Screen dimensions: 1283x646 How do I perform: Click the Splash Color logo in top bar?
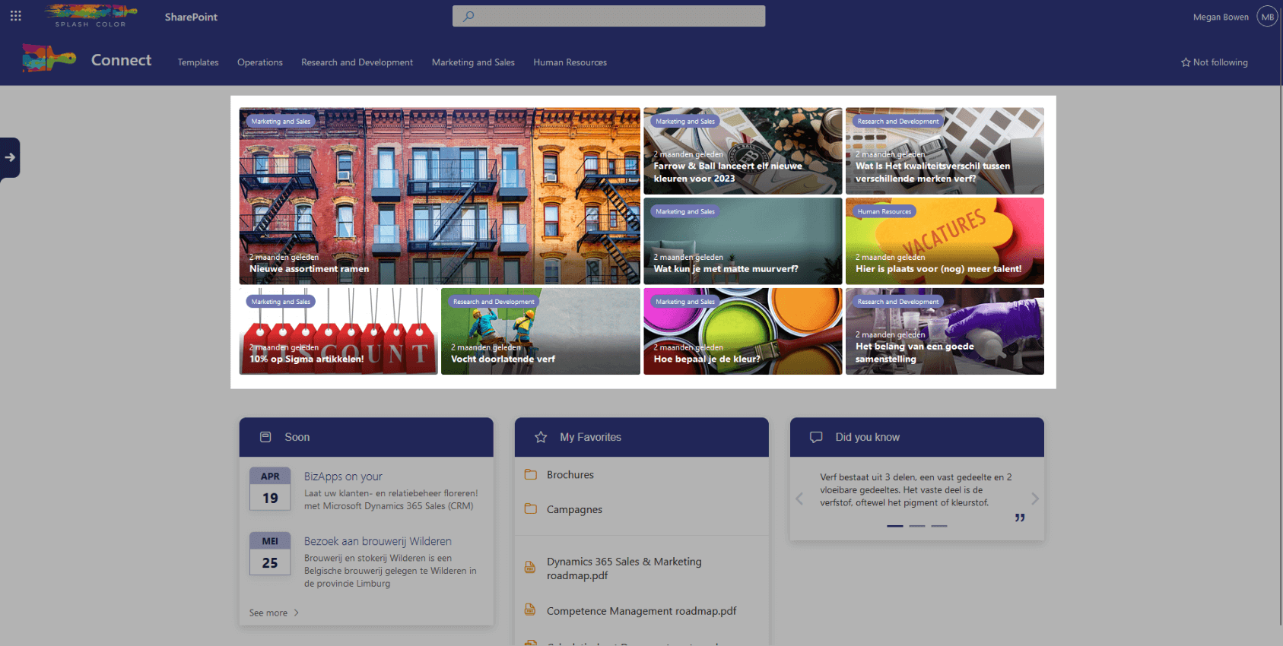pyautogui.click(x=91, y=16)
